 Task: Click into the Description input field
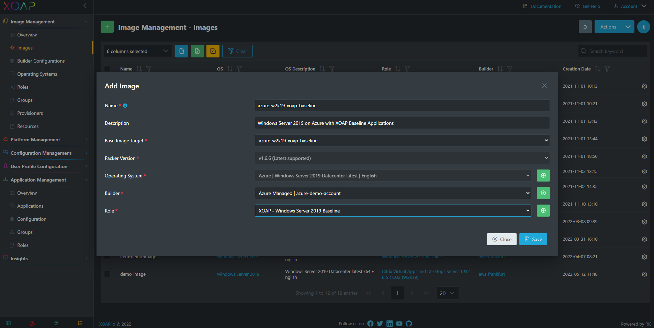402,123
